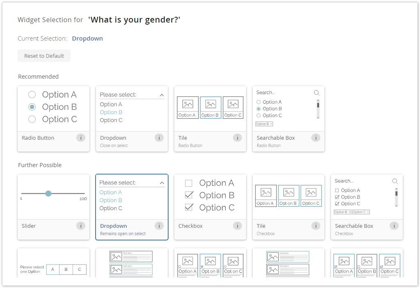Click 'Please select:' in Further Possible Dropdown preview

click(x=118, y=183)
